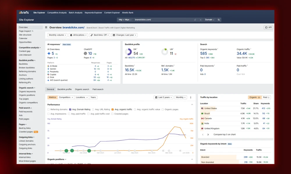Click the Gemini platform icon

coord(48,69)
